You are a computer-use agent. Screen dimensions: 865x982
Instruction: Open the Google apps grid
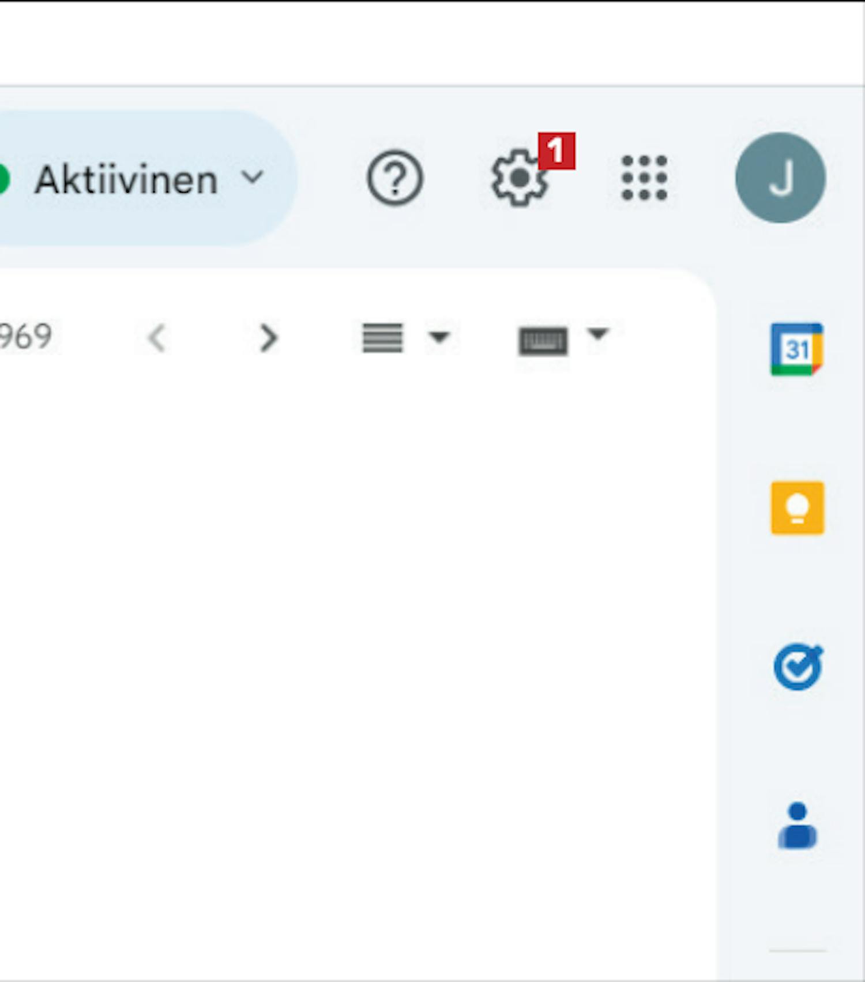coord(644,178)
